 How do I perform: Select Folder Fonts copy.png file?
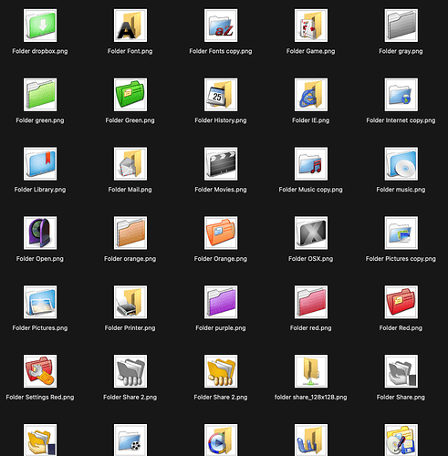221,26
